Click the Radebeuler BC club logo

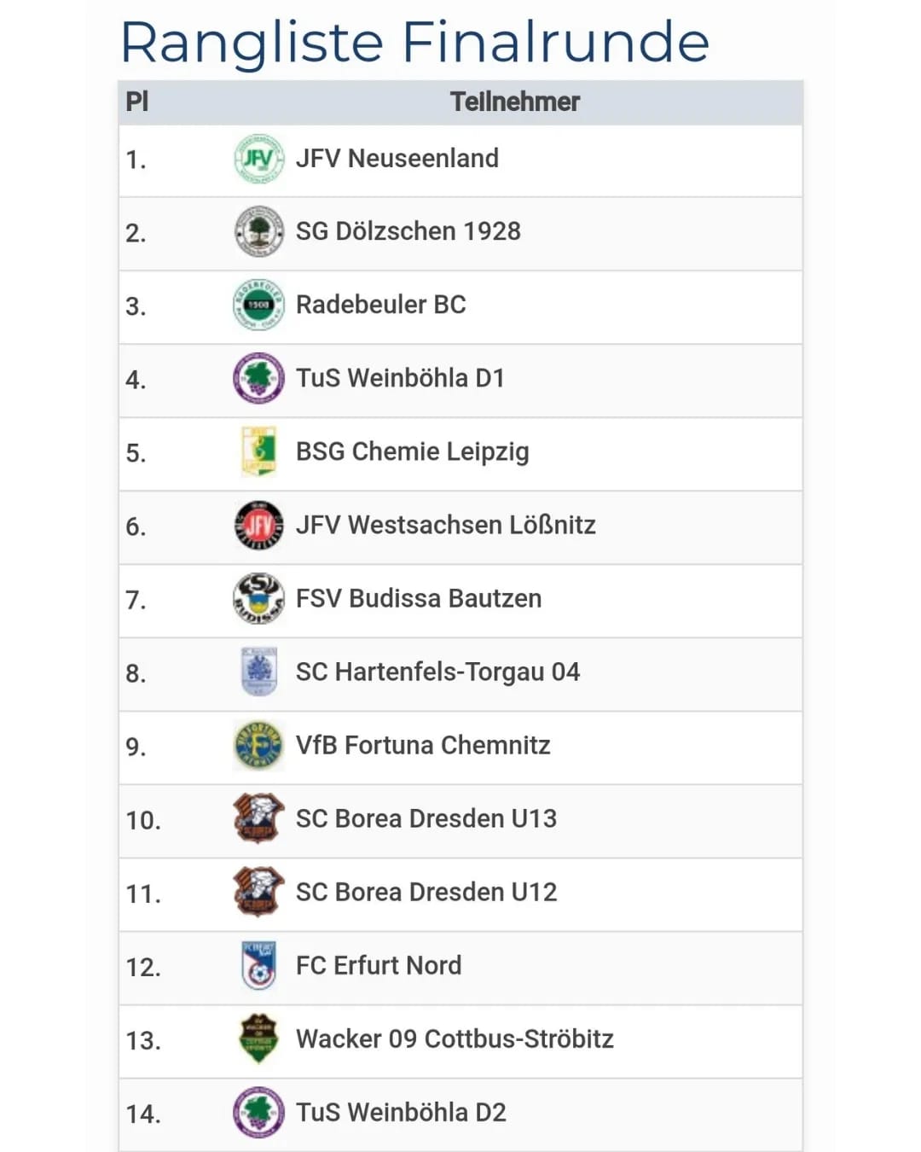(x=258, y=305)
